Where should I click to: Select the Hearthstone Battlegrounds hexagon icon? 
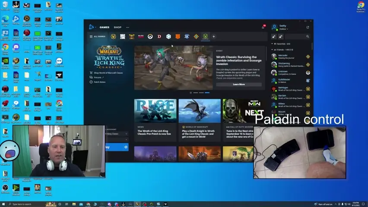coord(168,37)
